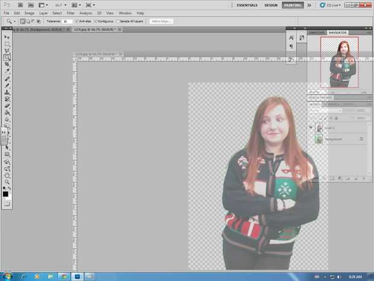Open Navigator panel options menu
This screenshot has width=374, height=281.
point(369,33)
